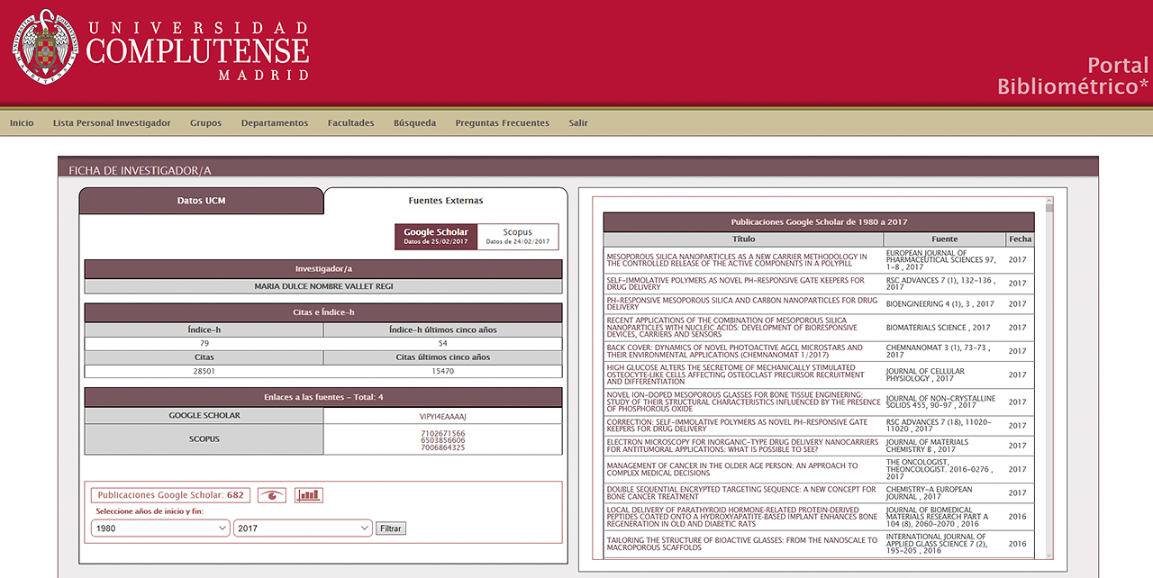
Task: Open Recent Applications of Mesoporous Silica publication
Action: tap(731, 327)
